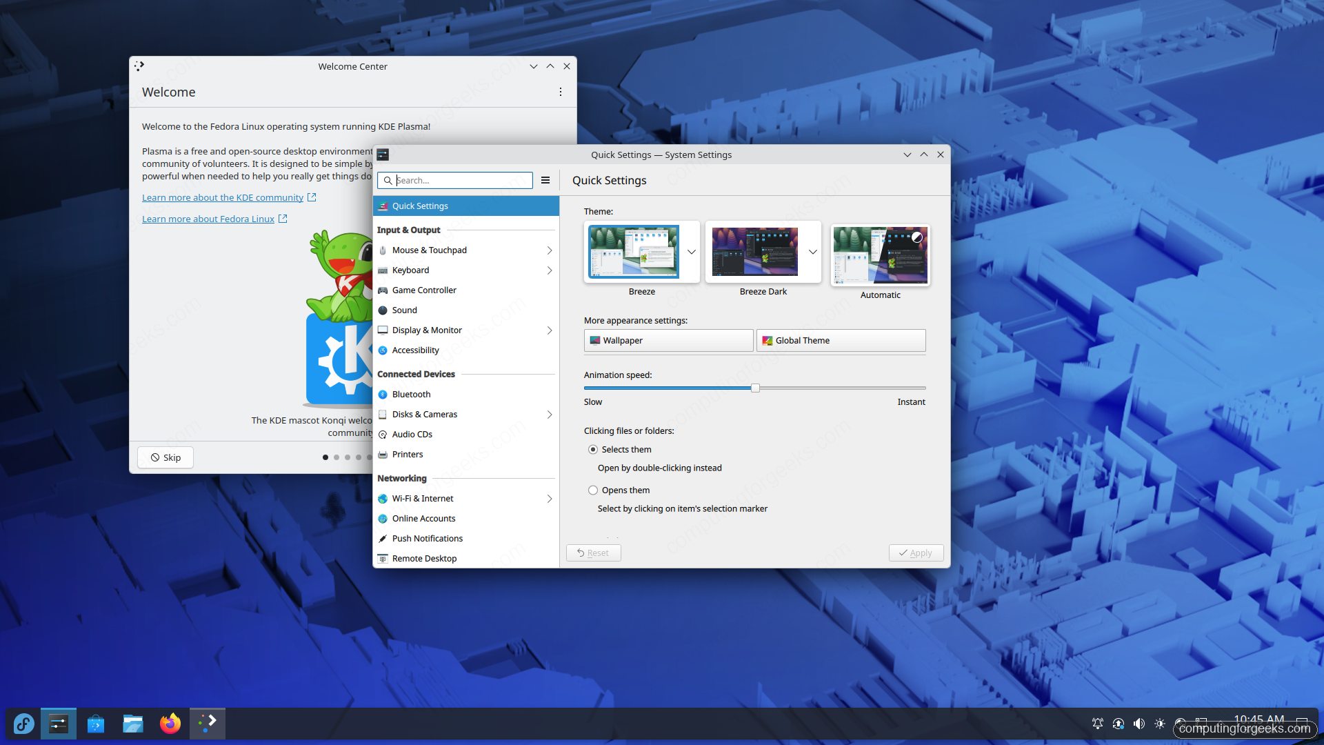The height and width of the screenshot is (745, 1324).
Task: Open Disks & Cameras settings
Action: click(466, 415)
